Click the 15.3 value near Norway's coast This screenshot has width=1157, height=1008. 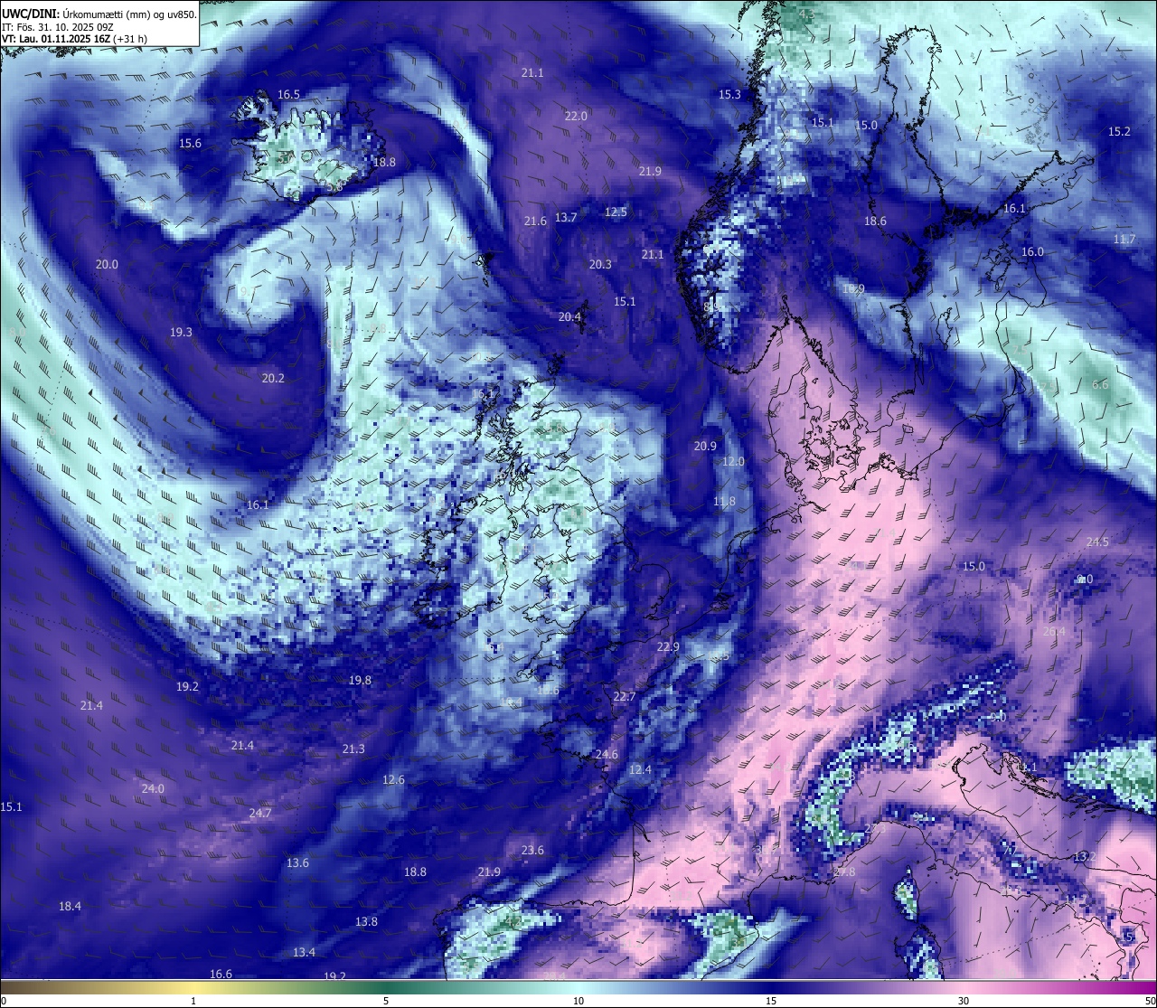point(729,95)
